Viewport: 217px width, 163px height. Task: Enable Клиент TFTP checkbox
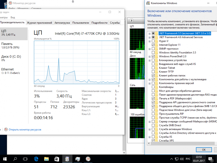click(x=153, y=72)
